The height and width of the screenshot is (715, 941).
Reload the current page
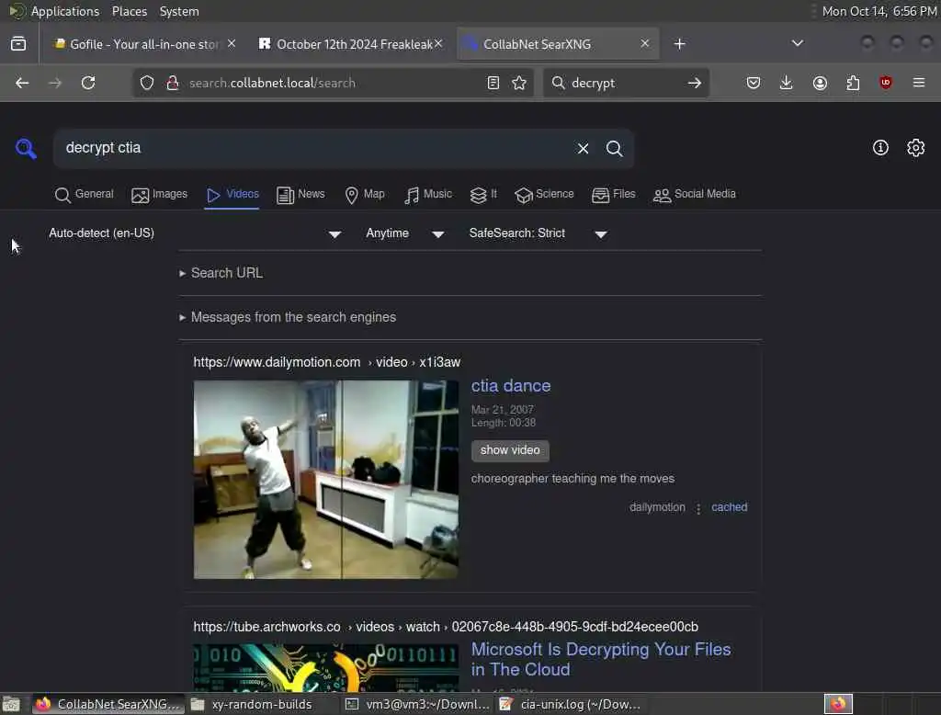[88, 83]
